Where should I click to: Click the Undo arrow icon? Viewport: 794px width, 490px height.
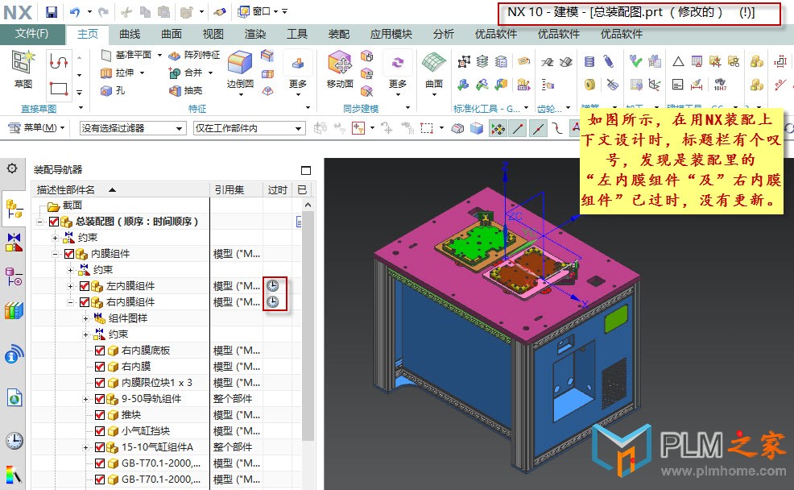[x=75, y=11]
